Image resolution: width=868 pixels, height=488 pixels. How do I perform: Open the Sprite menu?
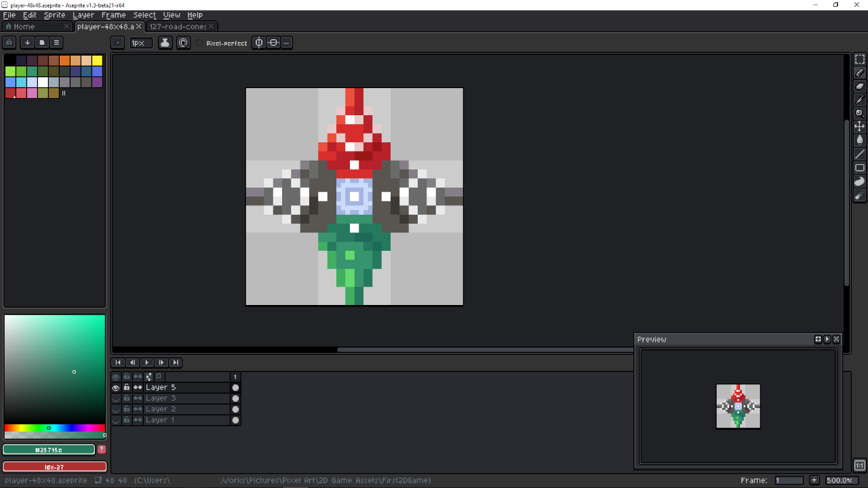[x=54, y=15]
